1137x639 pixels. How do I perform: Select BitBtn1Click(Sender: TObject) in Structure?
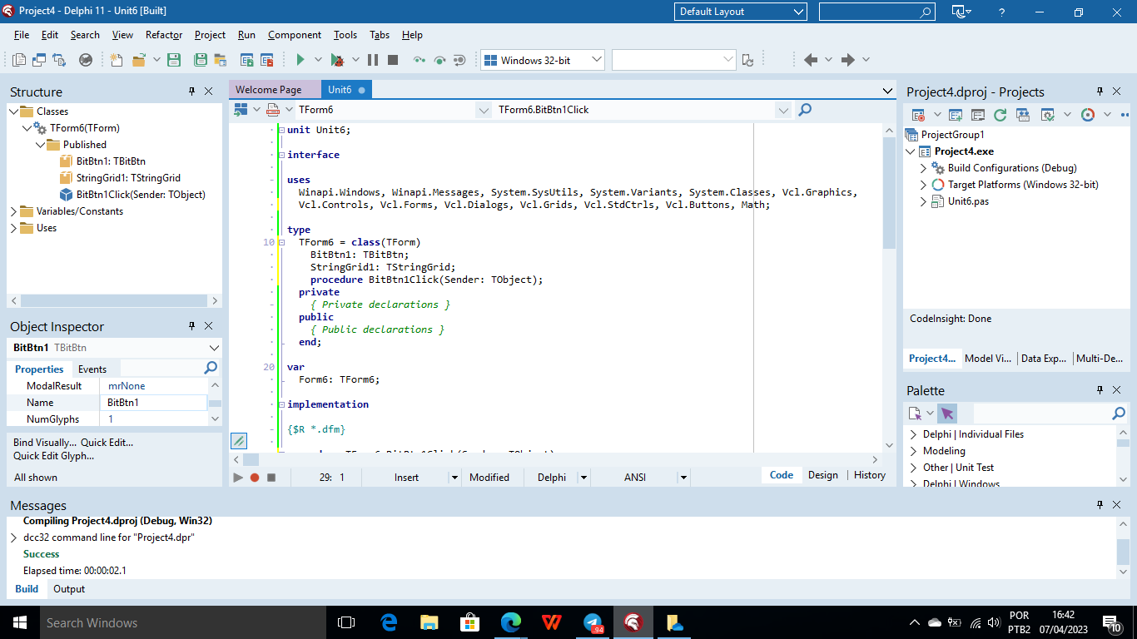tap(141, 195)
